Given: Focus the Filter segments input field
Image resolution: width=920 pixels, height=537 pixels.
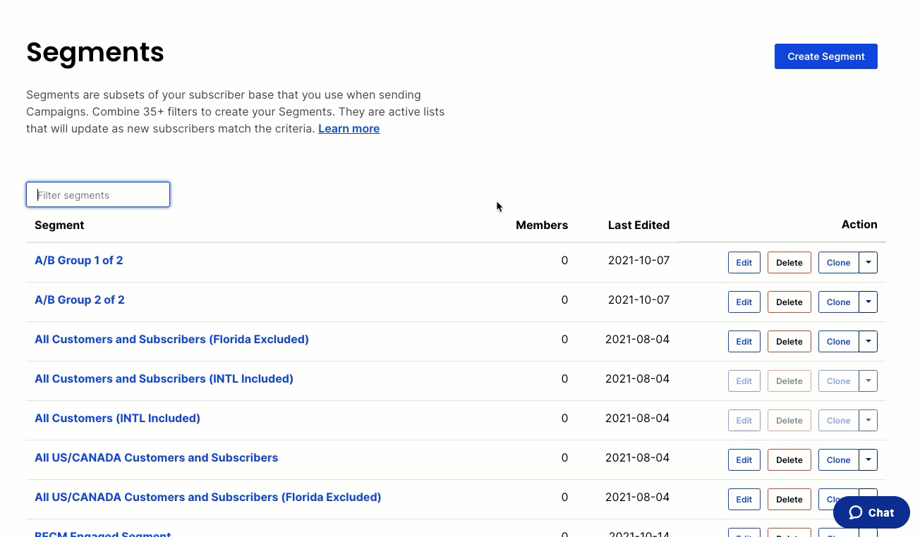Looking at the screenshot, I should [x=98, y=195].
